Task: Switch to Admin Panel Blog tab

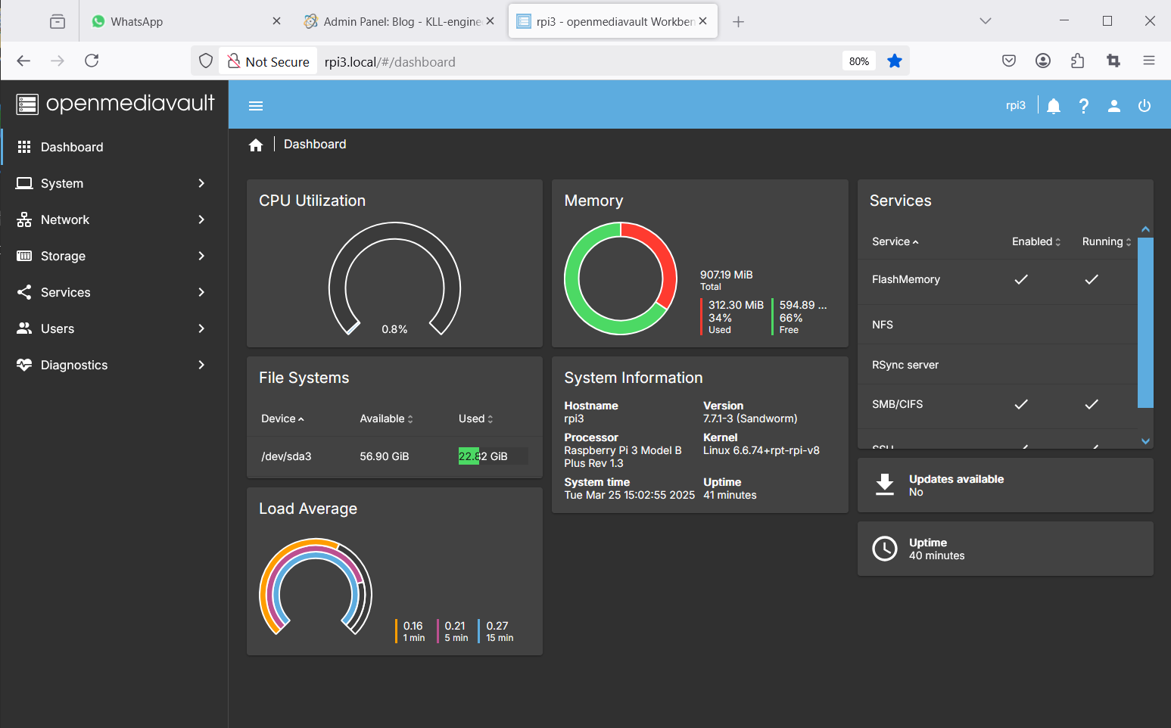Action: [399, 21]
